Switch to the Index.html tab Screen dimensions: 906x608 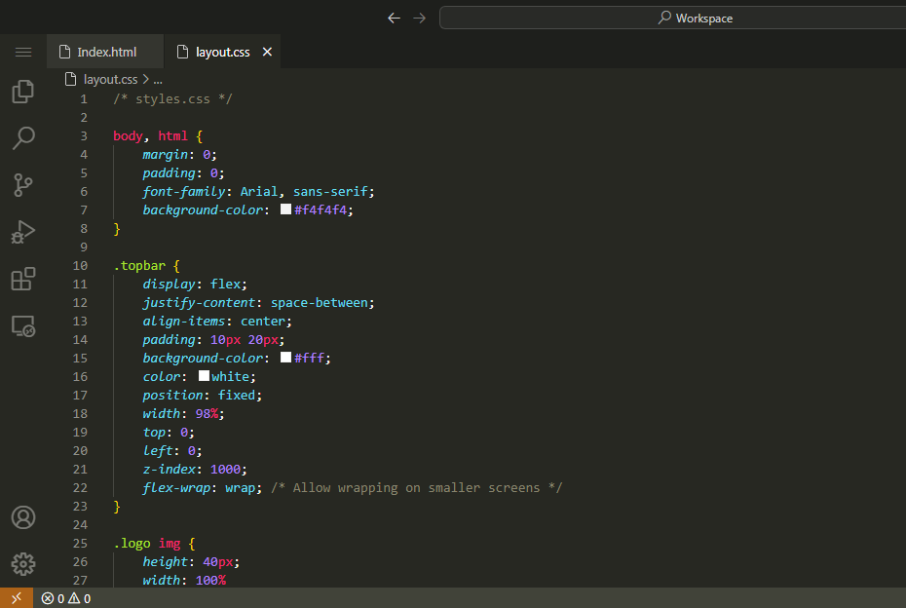[x=105, y=52]
